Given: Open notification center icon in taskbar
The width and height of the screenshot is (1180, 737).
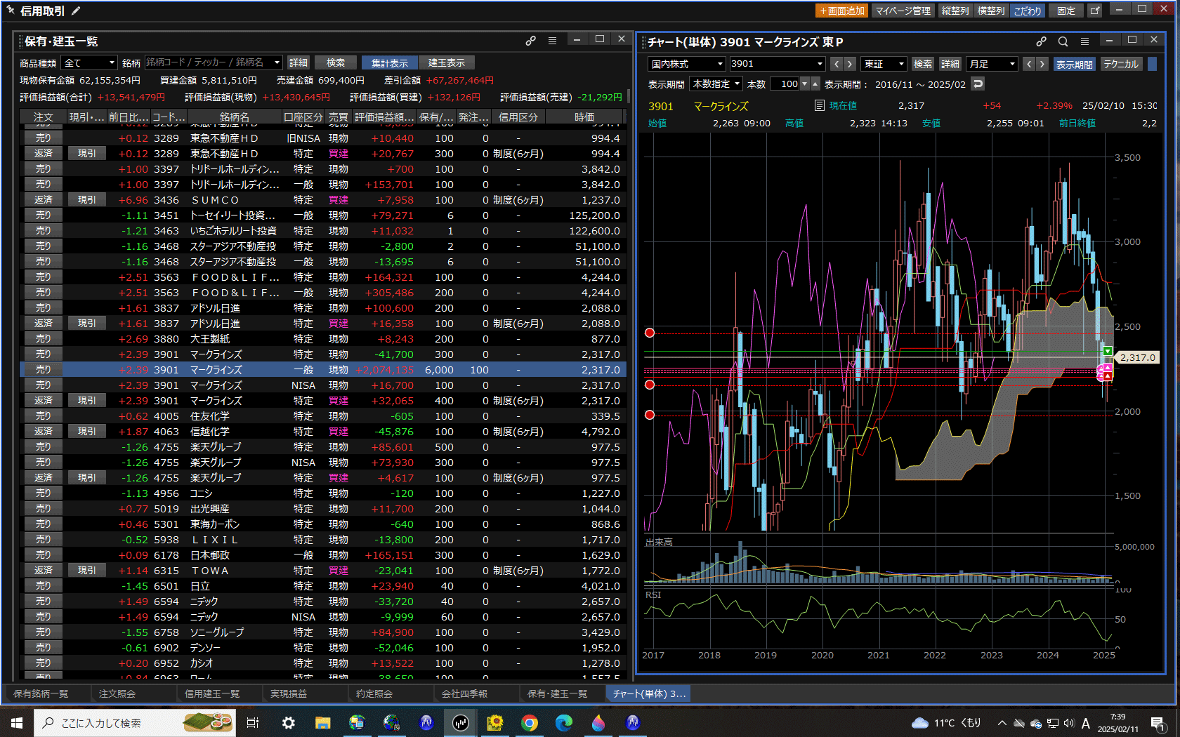Looking at the screenshot, I should pos(1158,723).
